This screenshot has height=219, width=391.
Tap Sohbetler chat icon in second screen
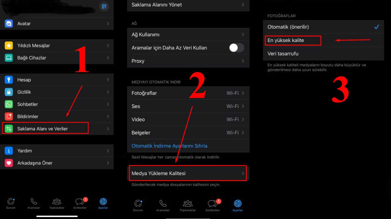click(x=212, y=203)
